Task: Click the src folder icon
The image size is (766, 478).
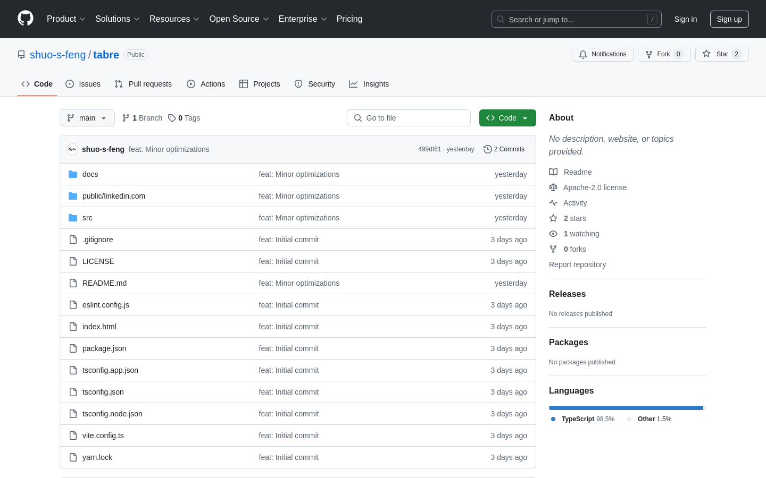Action: 73,218
